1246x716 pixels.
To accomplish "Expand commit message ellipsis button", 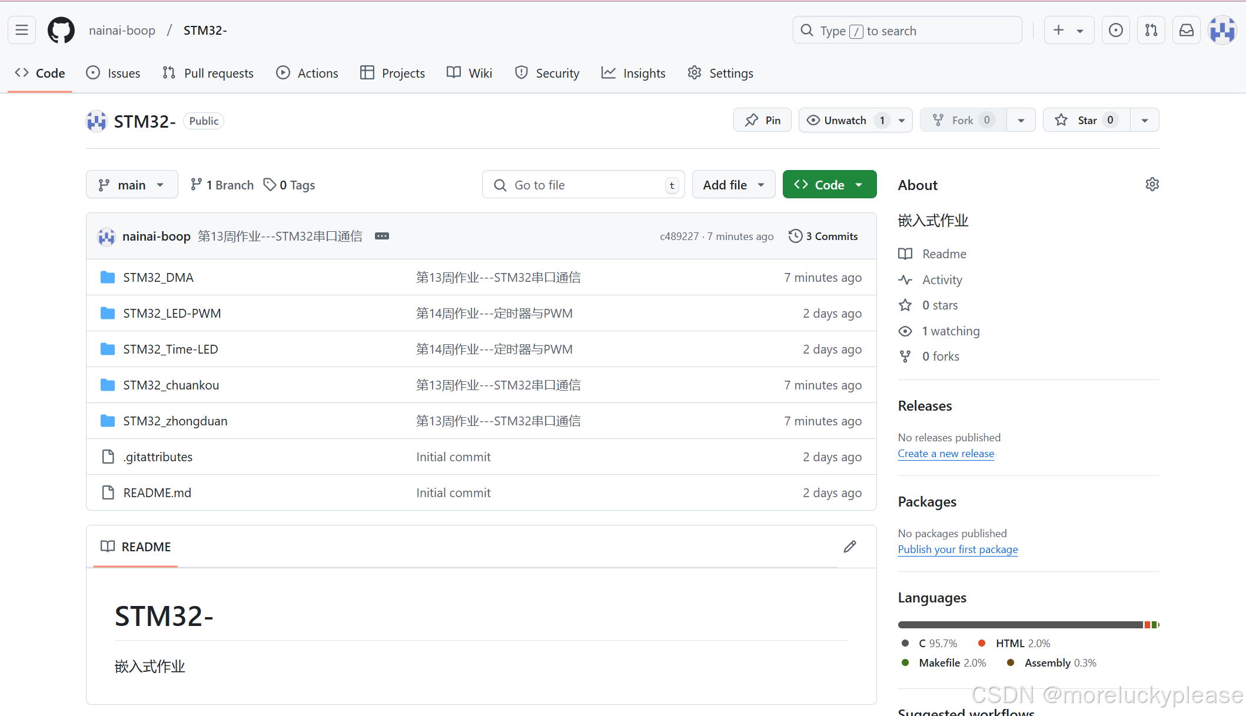I will tap(382, 236).
